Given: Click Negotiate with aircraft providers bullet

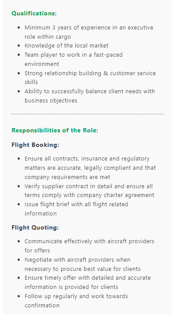Looking at the screenshot, I should click(82, 264).
